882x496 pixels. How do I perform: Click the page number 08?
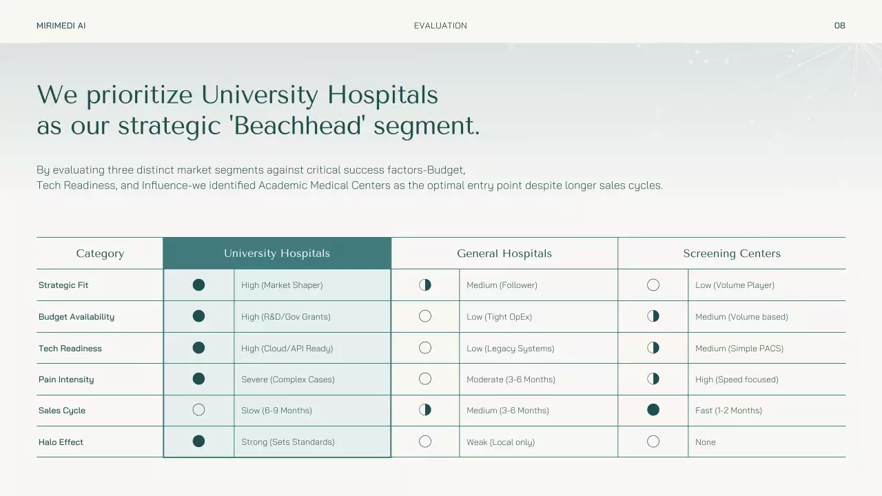839,25
